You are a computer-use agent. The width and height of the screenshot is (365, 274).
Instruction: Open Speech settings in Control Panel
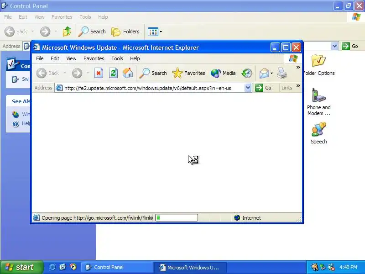point(318,133)
